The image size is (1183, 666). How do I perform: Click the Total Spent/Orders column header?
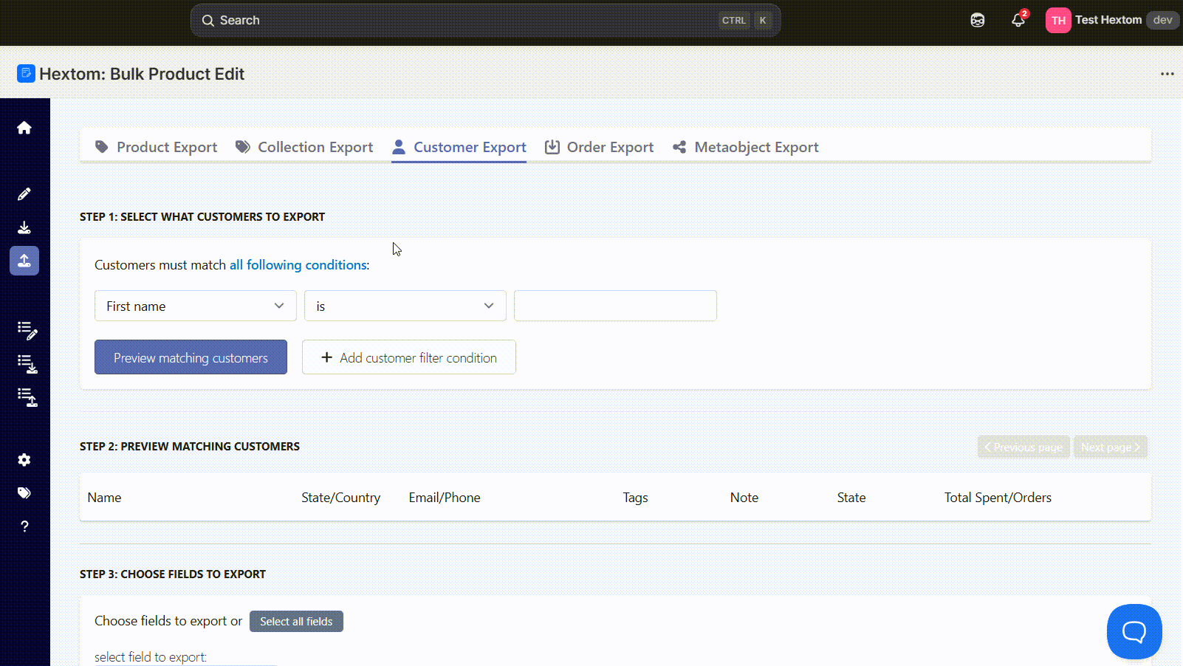(998, 498)
